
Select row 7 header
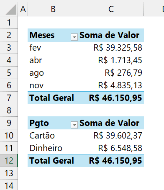[9, 98]
